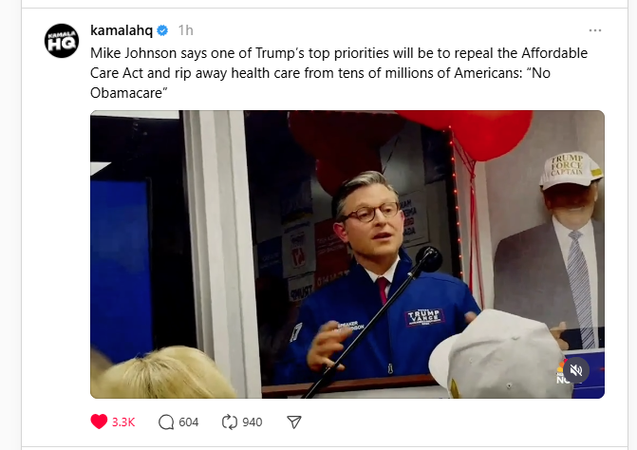Unmute the video with the speaker icon
The height and width of the screenshot is (450, 637).
[575, 370]
